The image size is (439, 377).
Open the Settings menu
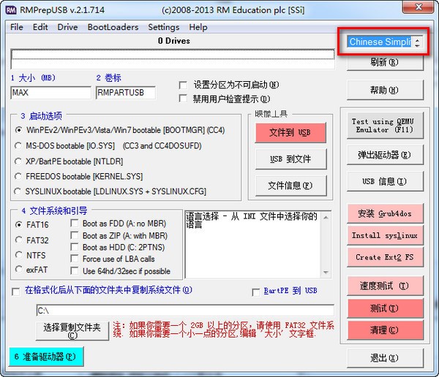163,27
